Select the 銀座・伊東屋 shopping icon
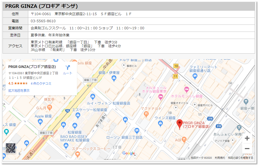The height and width of the screenshot is (166, 259). [114, 78]
